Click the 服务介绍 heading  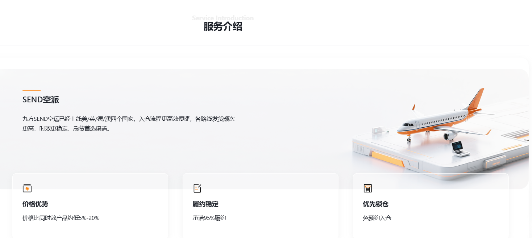click(223, 27)
